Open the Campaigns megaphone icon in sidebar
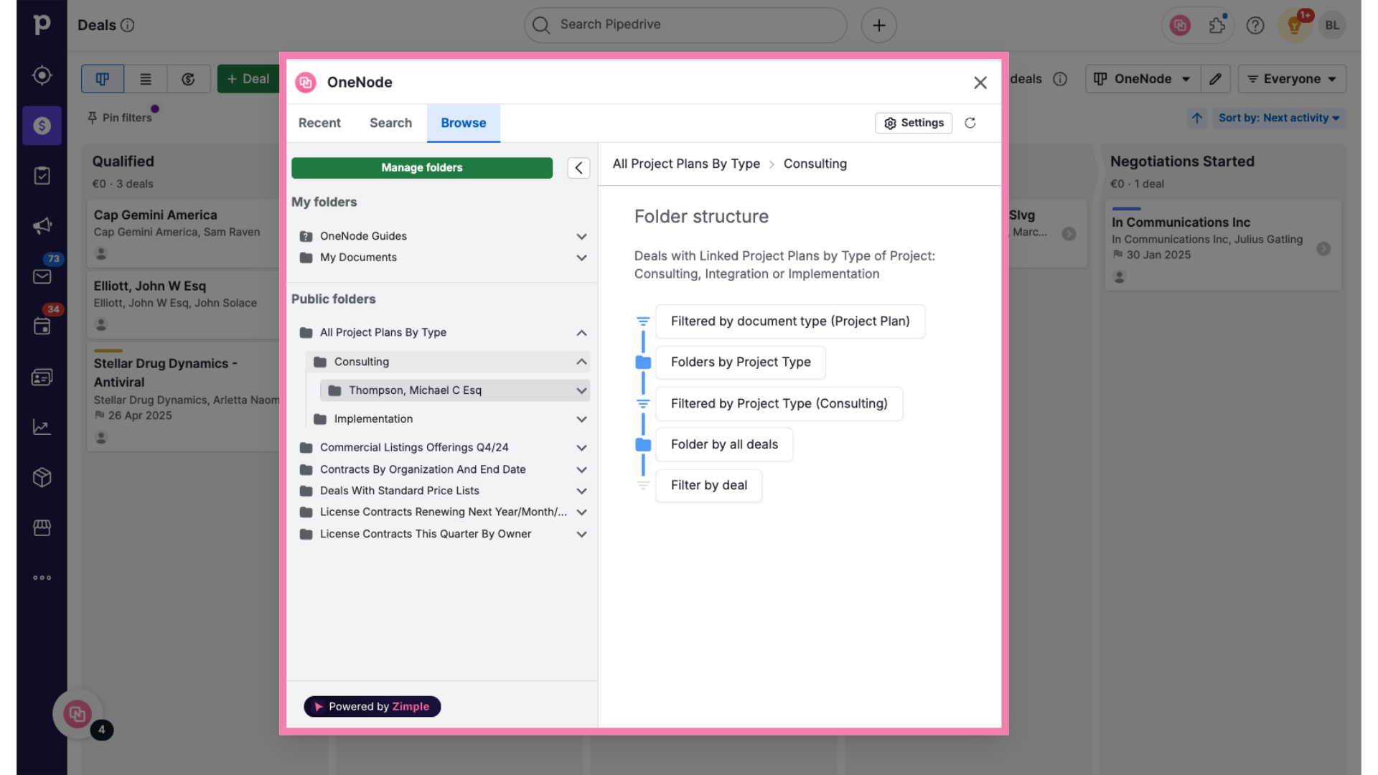Screen dimensions: 1378x775 [42, 226]
